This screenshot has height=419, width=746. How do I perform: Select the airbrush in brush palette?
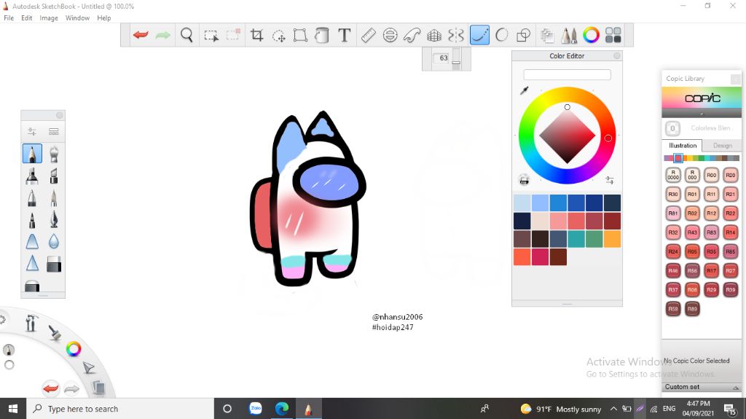[54, 154]
